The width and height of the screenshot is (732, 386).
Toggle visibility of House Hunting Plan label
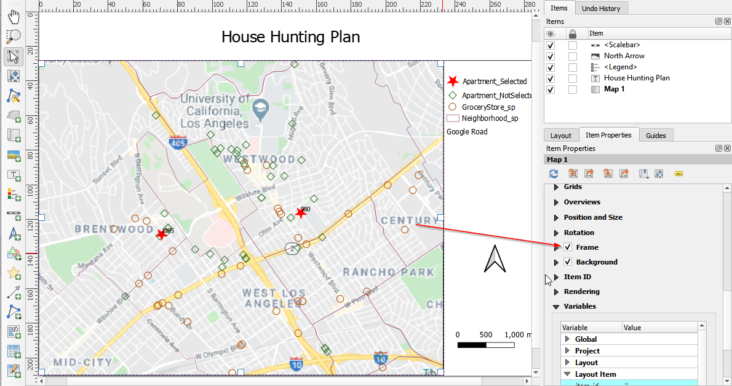(x=551, y=79)
